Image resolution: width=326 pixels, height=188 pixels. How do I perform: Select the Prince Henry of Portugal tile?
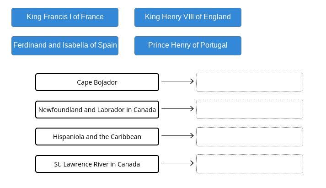point(188,46)
